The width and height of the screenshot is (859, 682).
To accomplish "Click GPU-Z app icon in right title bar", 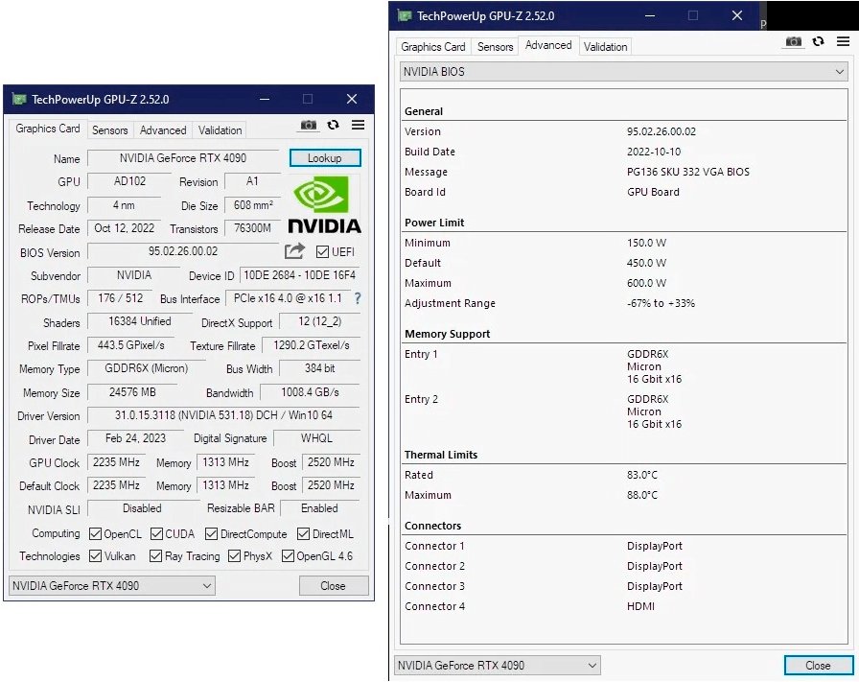I will (405, 16).
